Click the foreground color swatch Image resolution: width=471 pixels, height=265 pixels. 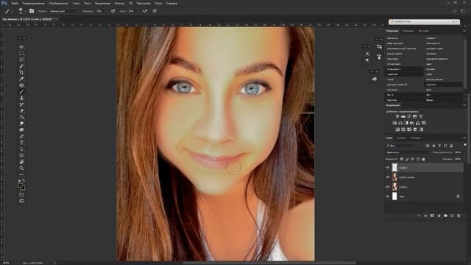[x=20, y=185]
